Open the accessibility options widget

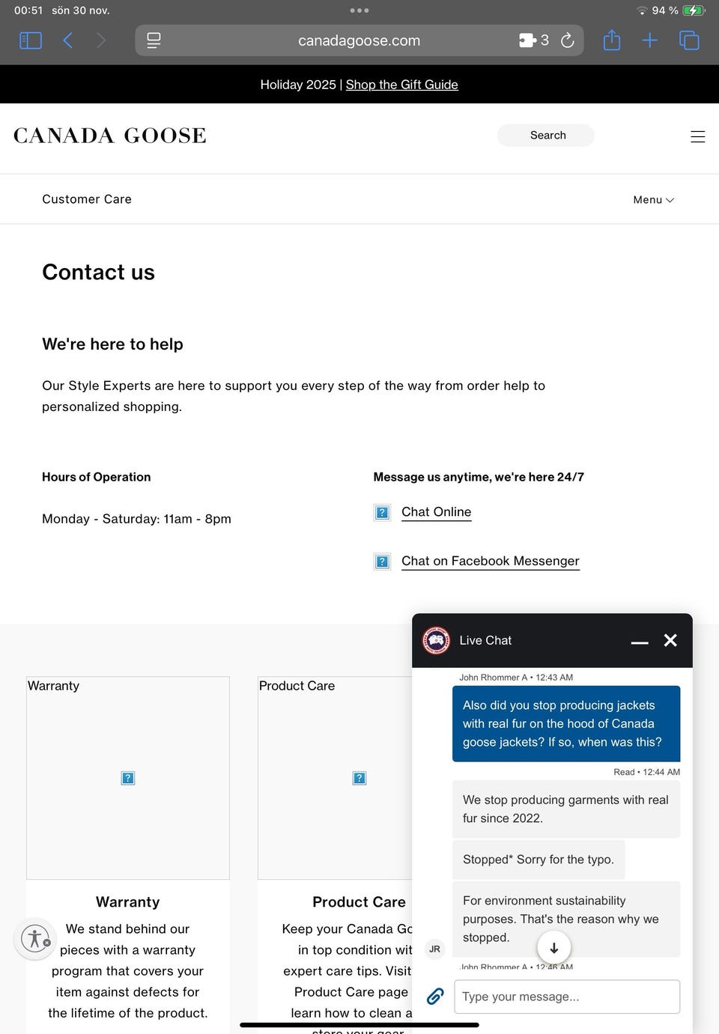34,938
